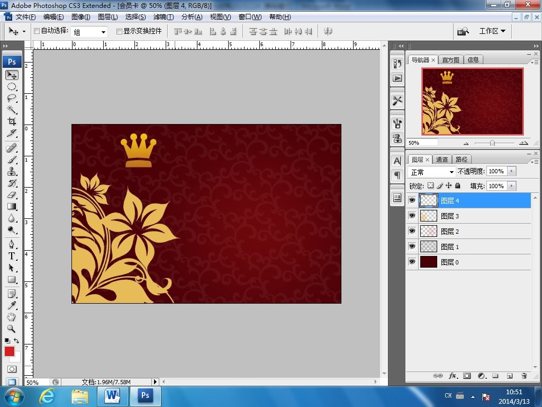
Task: Pick the Zoom tool in toolbox
Action: coord(12,329)
